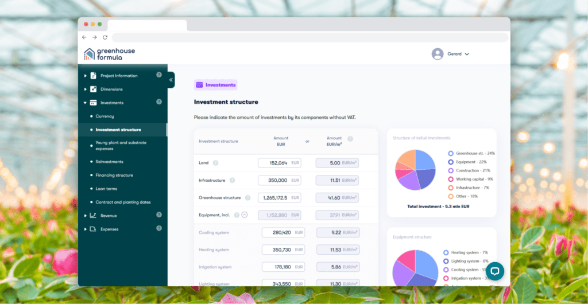Click help icon beside Greenhouse structure
Viewport: 588px width, 304px height.
point(247,198)
